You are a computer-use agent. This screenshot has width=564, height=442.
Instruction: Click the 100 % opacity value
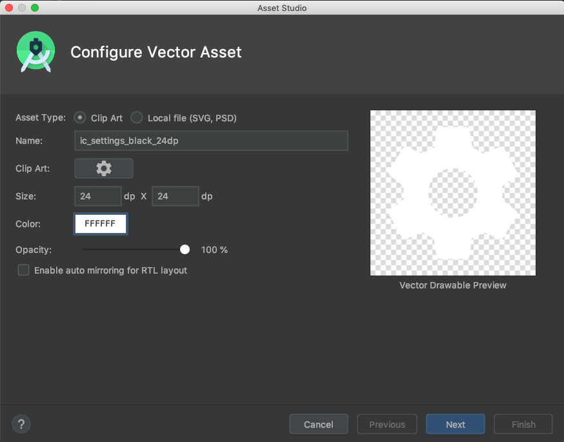click(x=214, y=250)
